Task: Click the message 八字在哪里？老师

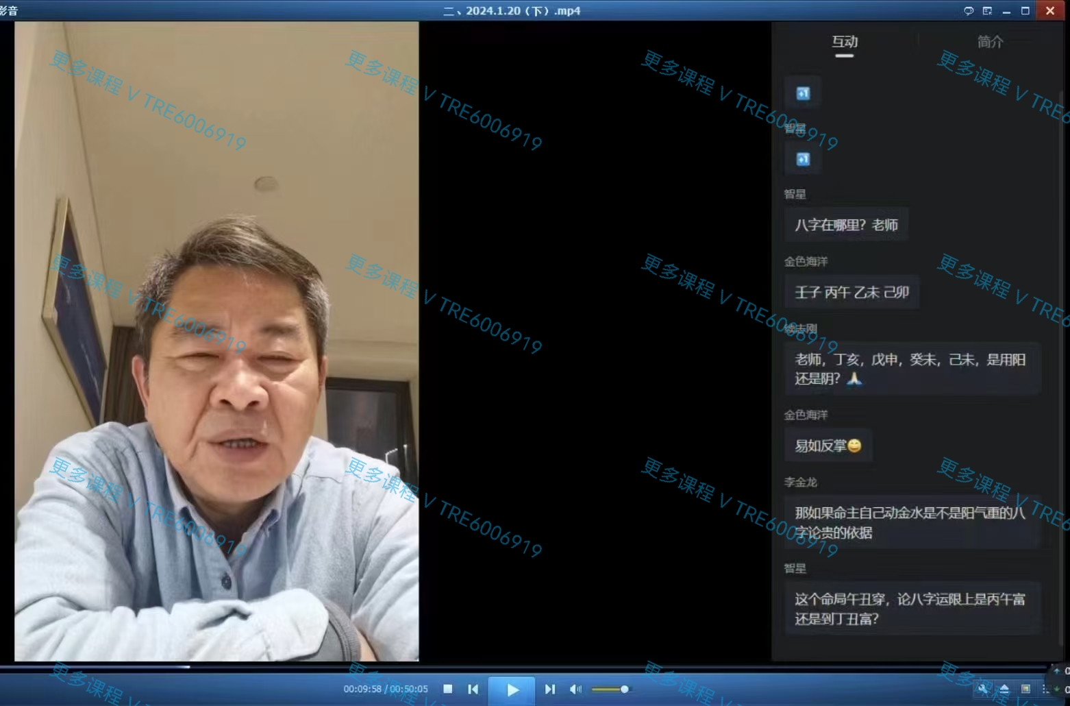Action: pyautogui.click(x=846, y=225)
